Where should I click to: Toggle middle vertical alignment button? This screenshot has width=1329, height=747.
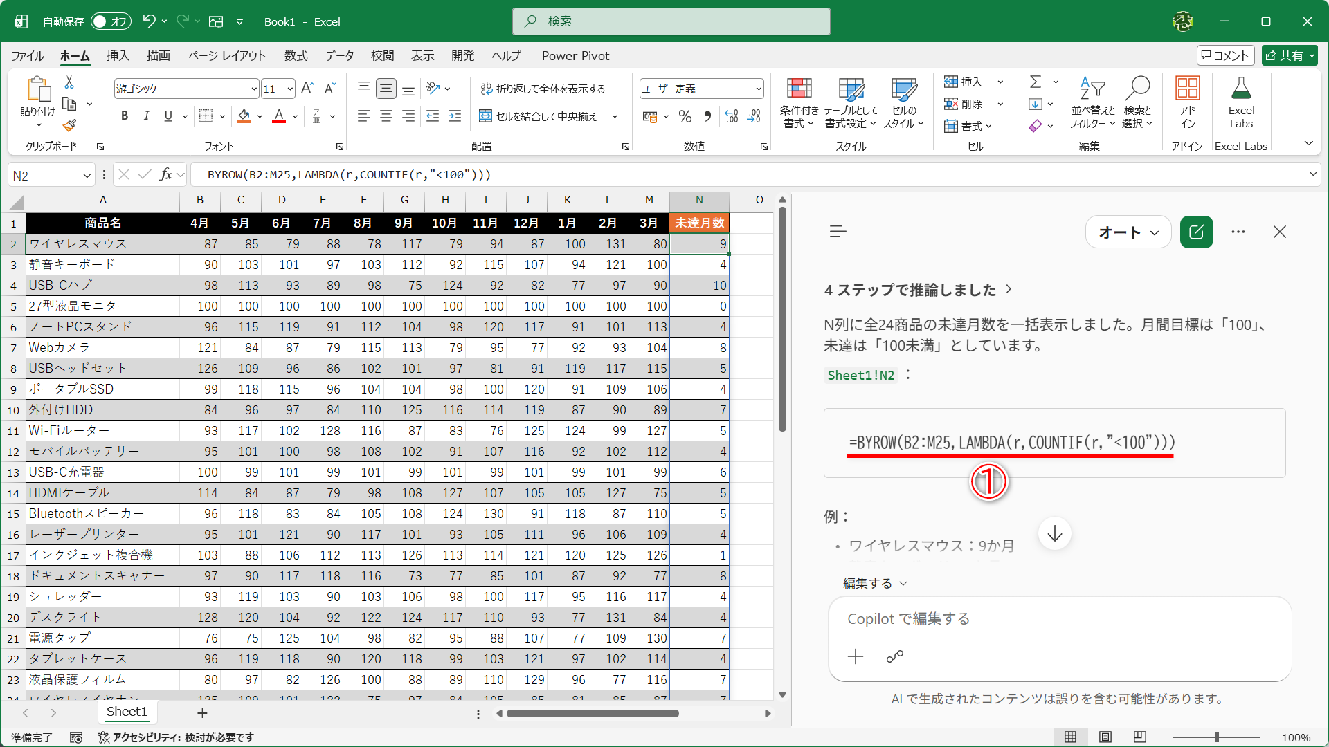[386, 88]
